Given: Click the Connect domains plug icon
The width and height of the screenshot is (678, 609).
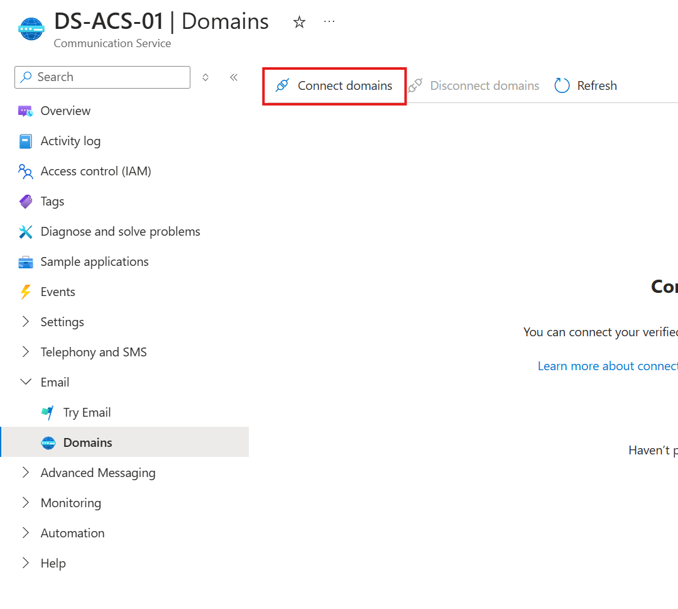Looking at the screenshot, I should 283,85.
